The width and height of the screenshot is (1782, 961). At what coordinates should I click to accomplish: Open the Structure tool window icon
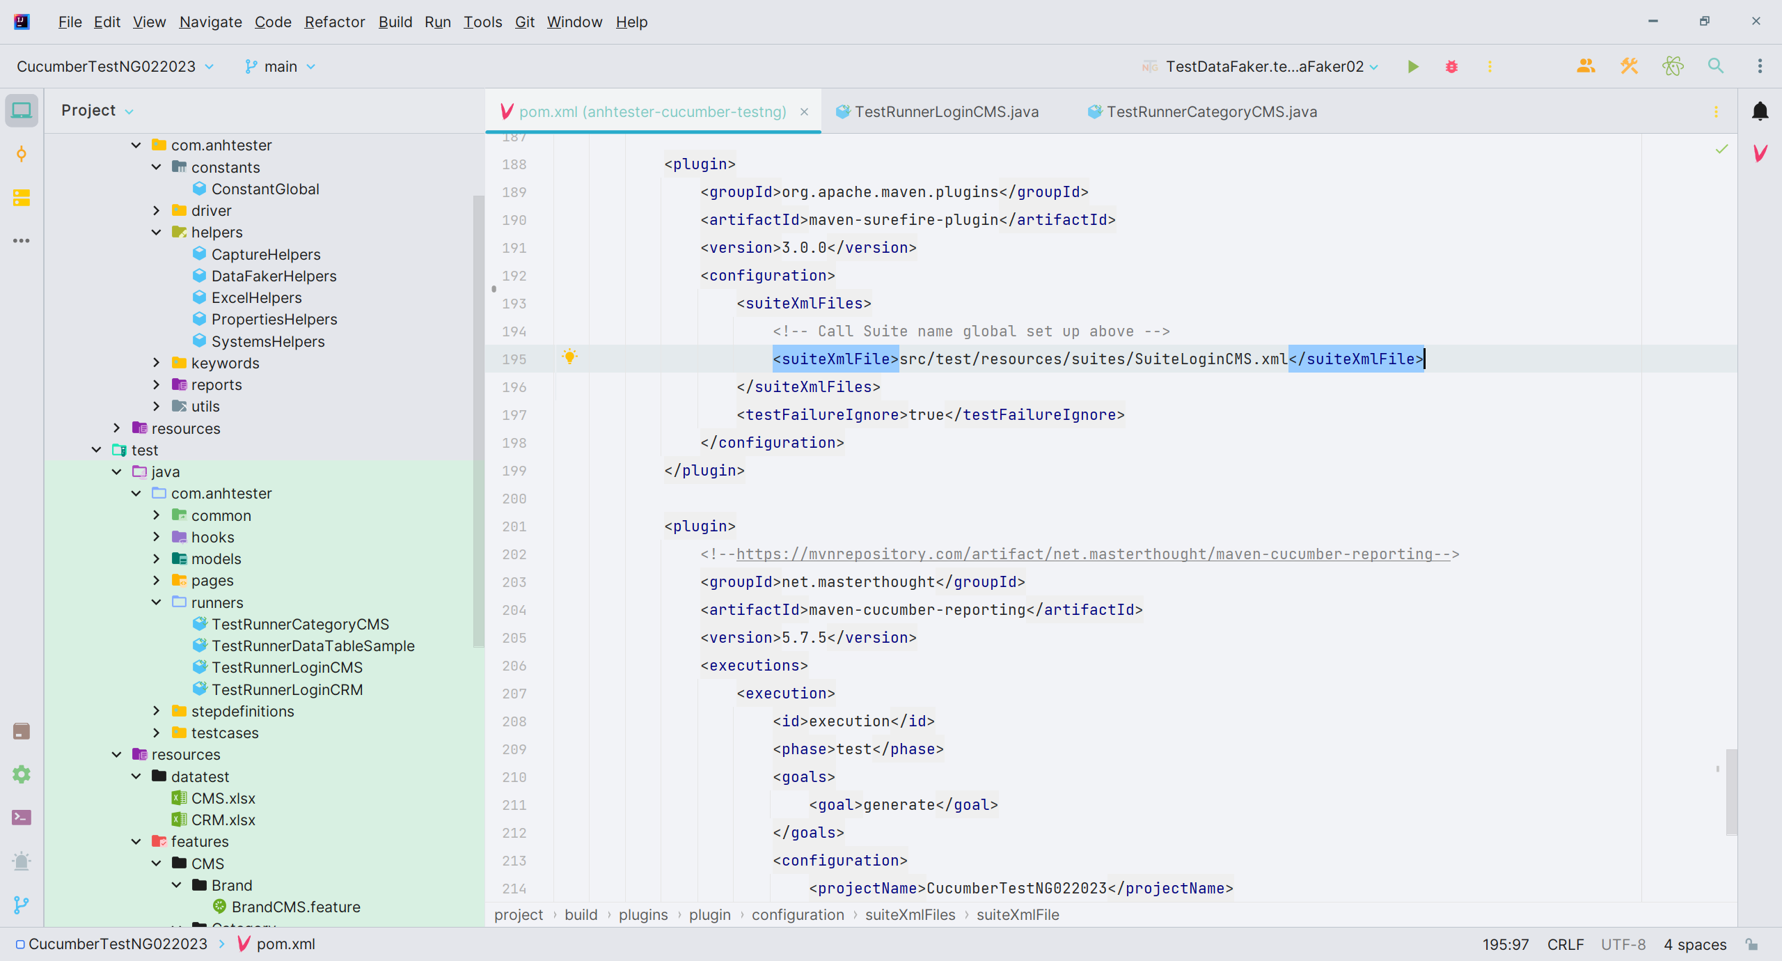point(22,198)
